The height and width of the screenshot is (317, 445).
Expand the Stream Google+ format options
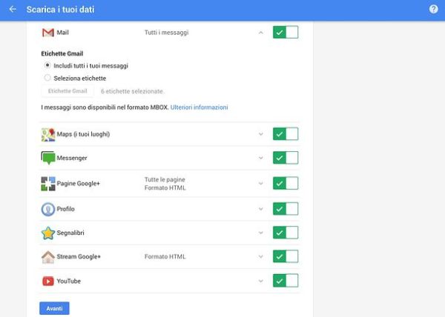click(260, 257)
